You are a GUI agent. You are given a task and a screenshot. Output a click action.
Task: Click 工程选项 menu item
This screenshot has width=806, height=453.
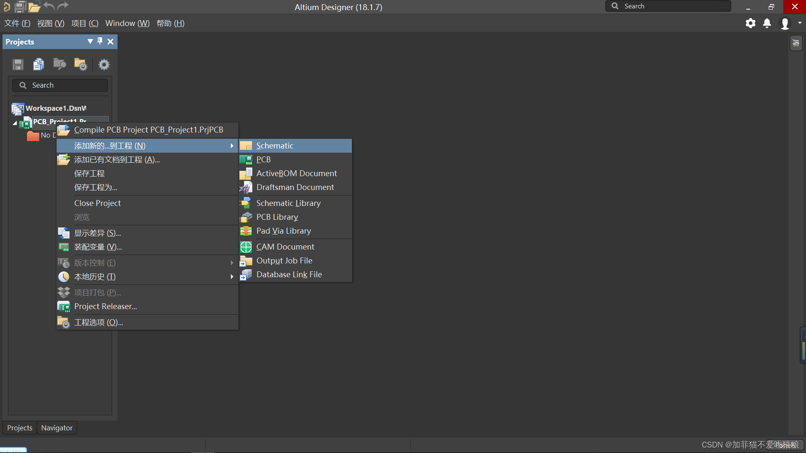click(x=99, y=321)
